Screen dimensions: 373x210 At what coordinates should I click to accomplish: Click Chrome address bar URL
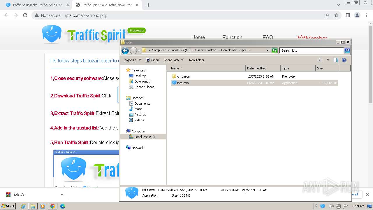[86, 15]
